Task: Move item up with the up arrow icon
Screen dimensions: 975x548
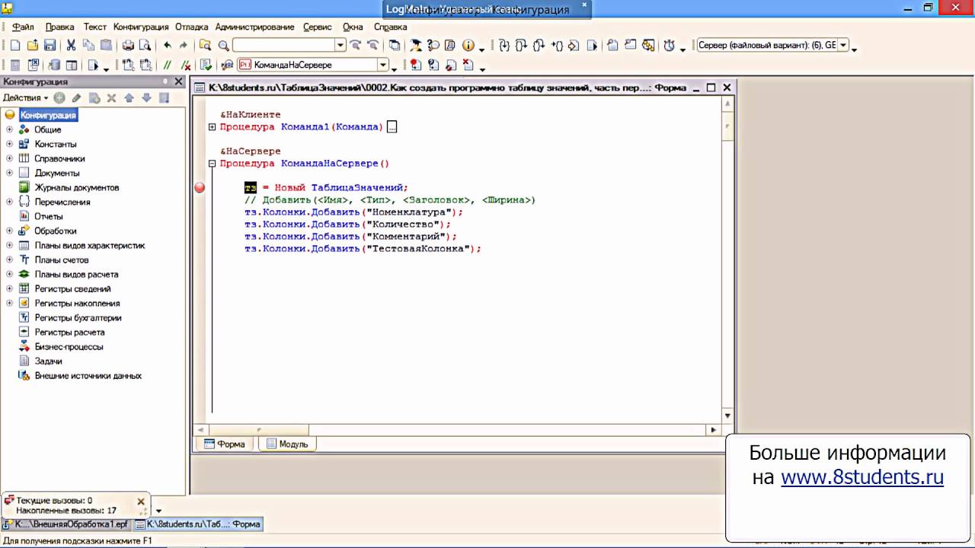Action: (x=129, y=97)
